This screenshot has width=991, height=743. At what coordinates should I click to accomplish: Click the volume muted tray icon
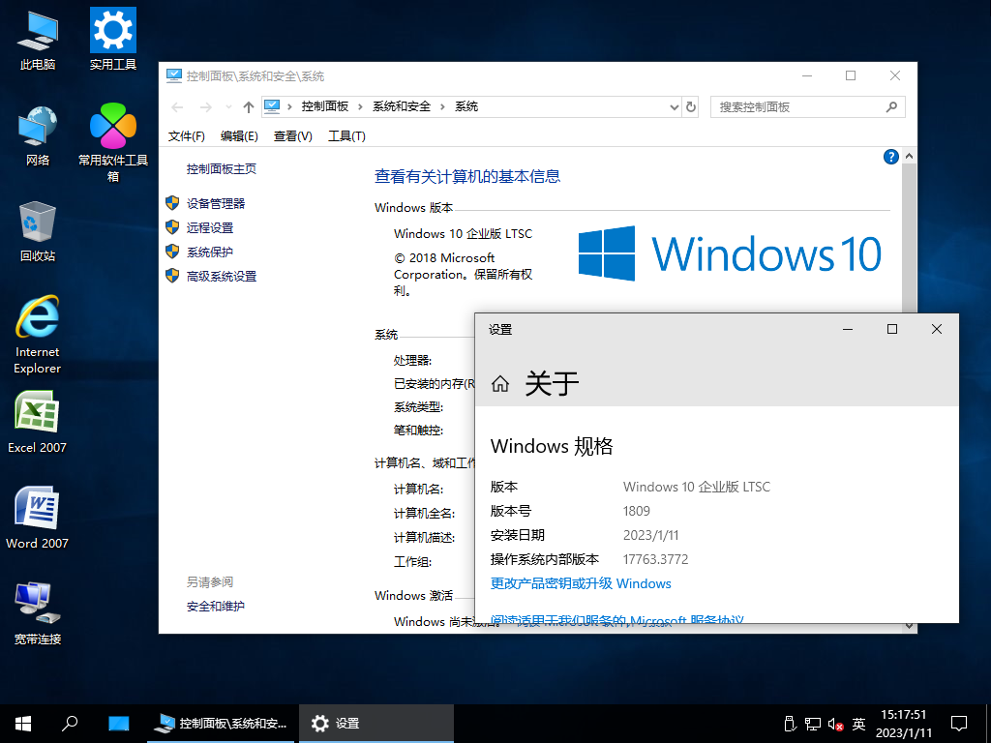point(835,724)
